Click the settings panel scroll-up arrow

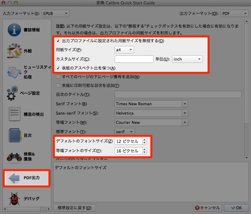click(x=246, y=21)
